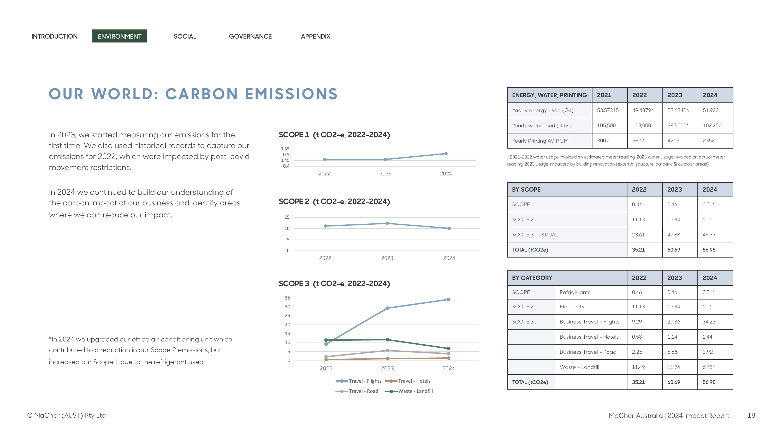Click the SCOPE 2 chart title

[x=334, y=202]
